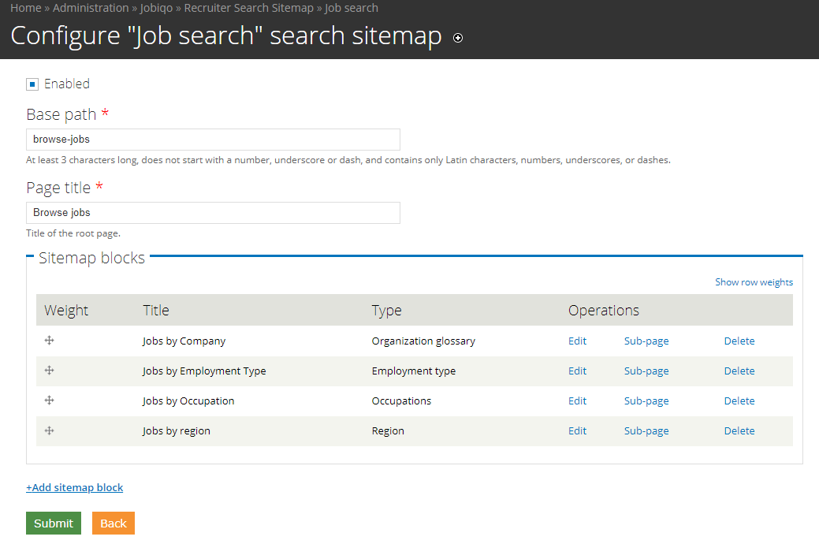This screenshot has width=819, height=544.
Task: Toggle the Enabled checkbox
Action: [32, 84]
